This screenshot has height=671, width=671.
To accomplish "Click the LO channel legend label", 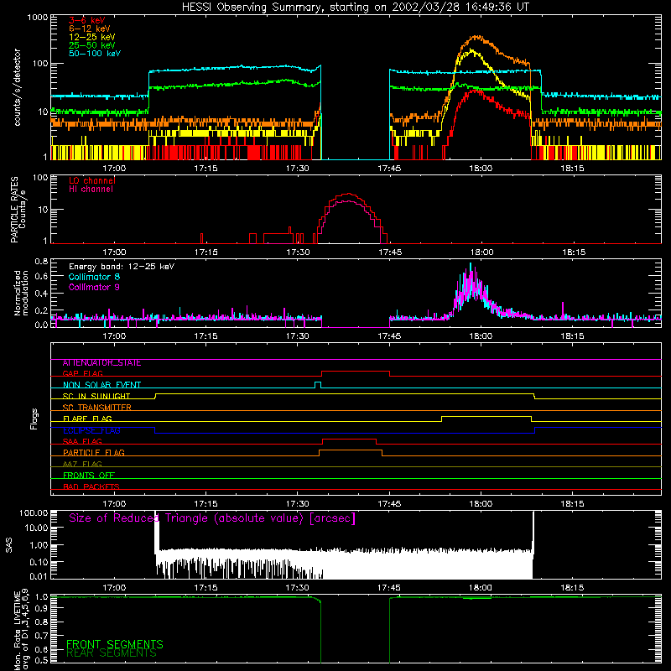I will [x=92, y=180].
